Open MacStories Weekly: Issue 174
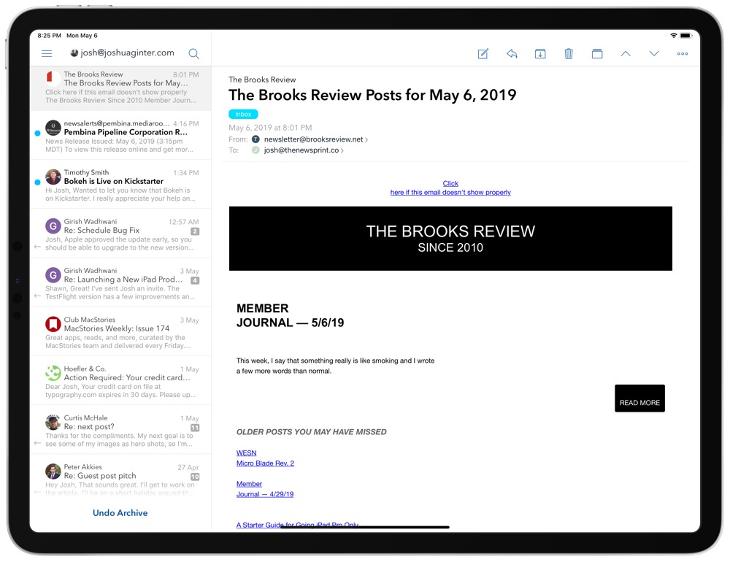Image resolution: width=730 pixels, height=562 pixels. click(120, 332)
